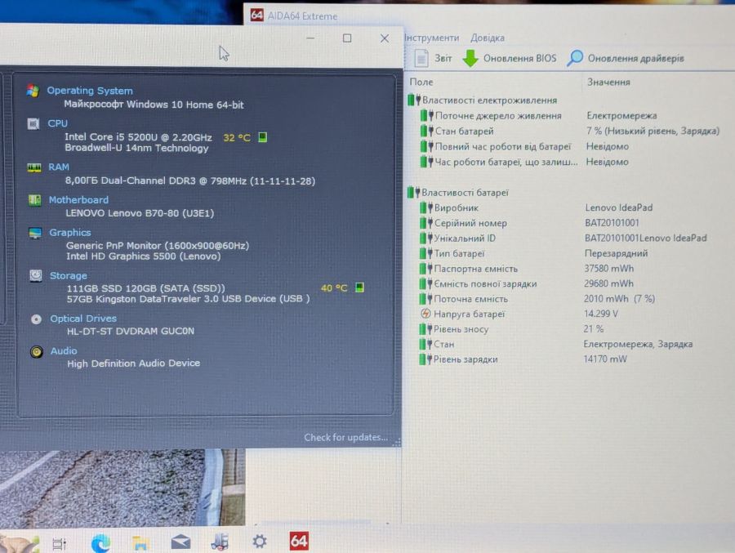
Task: Click the green SSD temperature indicator square
Action: click(x=359, y=287)
